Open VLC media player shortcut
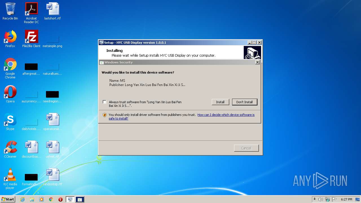The width and height of the screenshot is (361, 203). (10, 179)
